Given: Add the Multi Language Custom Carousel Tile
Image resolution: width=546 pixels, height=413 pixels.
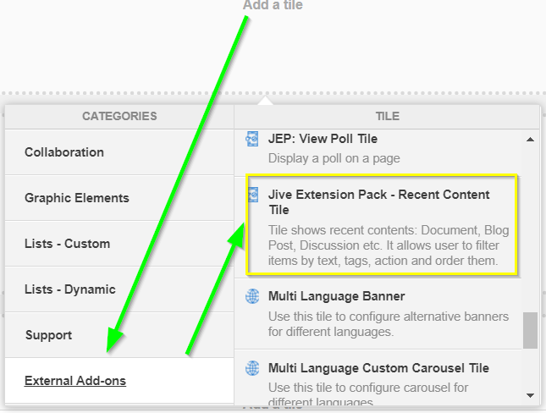Looking at the screenshot, I should point(378,377).
